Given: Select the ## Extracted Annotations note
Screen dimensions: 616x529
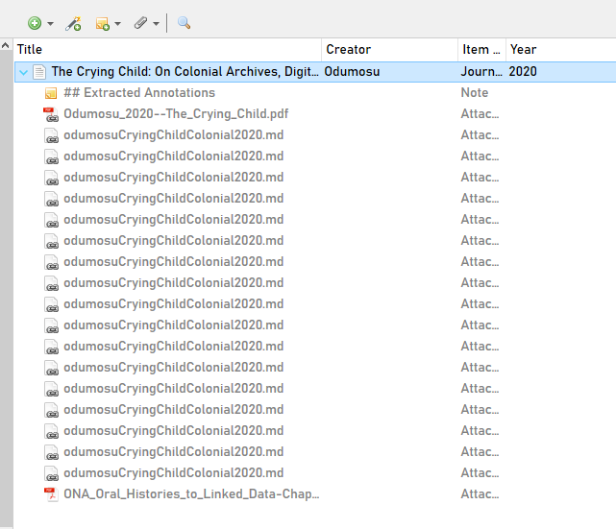Looking at the screenshot, I should 139,92.
